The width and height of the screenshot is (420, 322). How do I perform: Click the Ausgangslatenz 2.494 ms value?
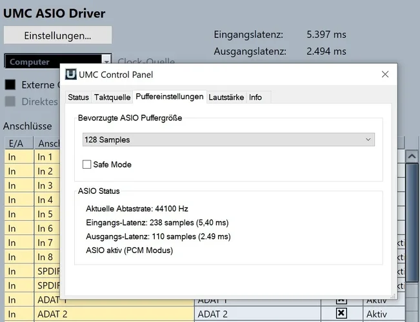coord(326,51)
